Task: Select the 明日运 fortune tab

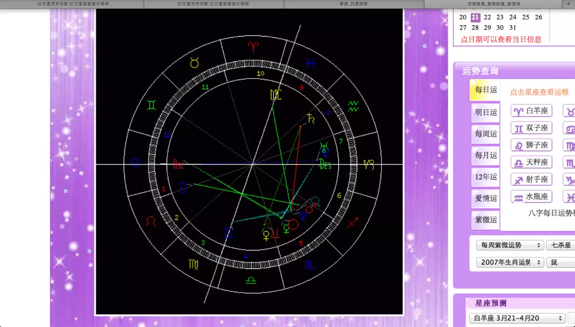Action: 486,112
